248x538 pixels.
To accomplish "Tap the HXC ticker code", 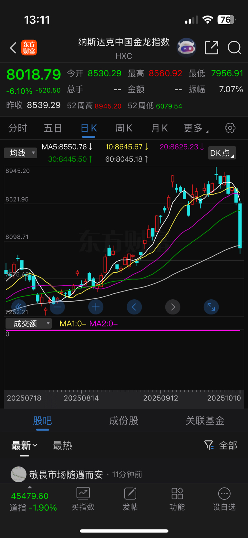I will click(124, 56).
